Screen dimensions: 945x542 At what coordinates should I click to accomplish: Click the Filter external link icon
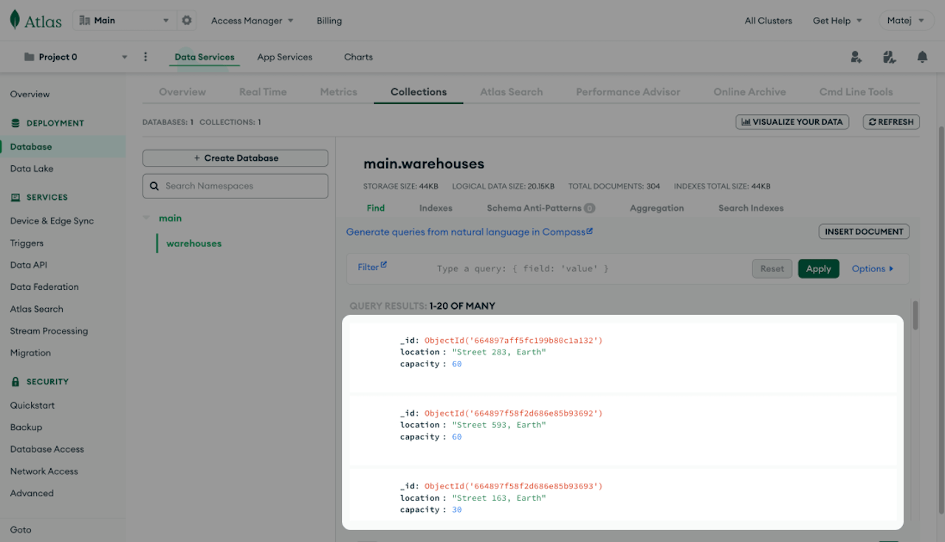[x=383, y=265]
